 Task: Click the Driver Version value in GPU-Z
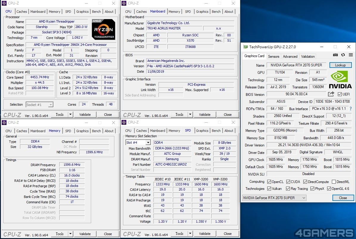click(309, 145)
